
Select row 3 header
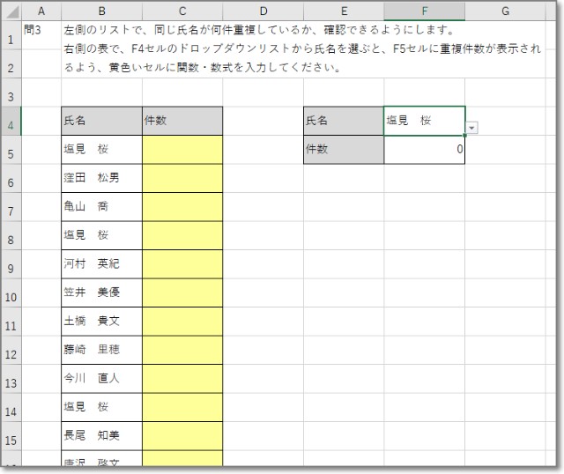click(x=11, y=94)
